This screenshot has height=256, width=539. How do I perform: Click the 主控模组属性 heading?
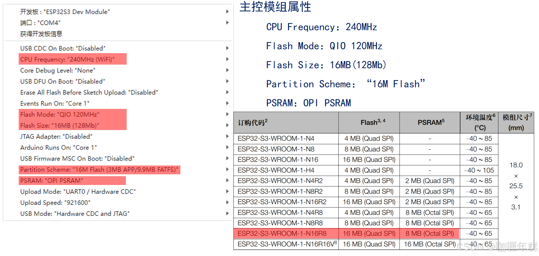point(275,7)
